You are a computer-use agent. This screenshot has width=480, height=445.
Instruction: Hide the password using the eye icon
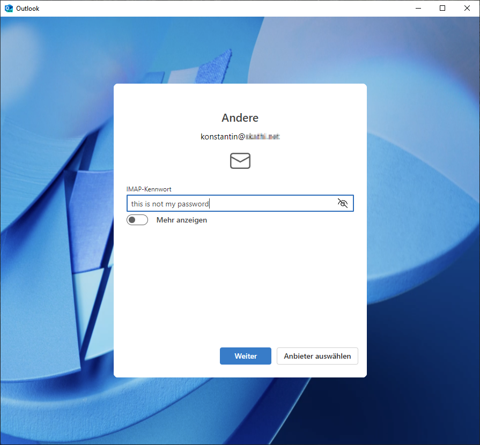click(343, 203)
